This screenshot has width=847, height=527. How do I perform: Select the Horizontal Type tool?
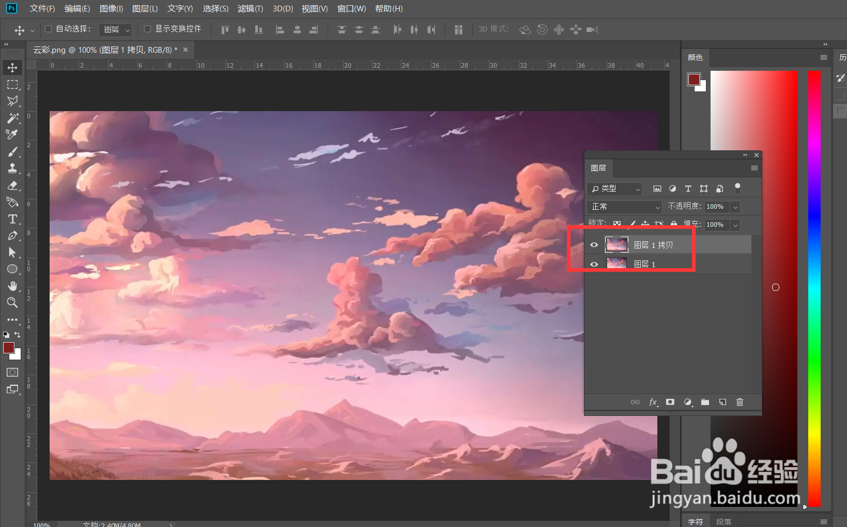pyautogui.click(x=12, y=219)
